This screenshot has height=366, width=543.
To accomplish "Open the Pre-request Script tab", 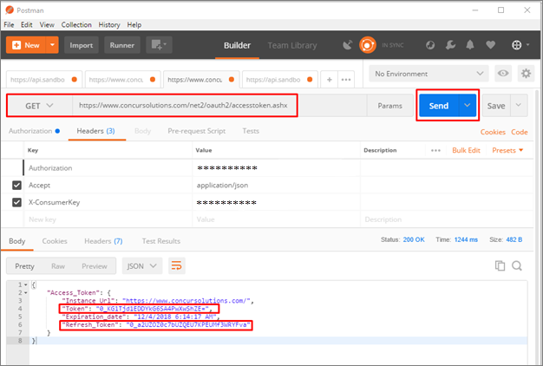I will point(196,131).
